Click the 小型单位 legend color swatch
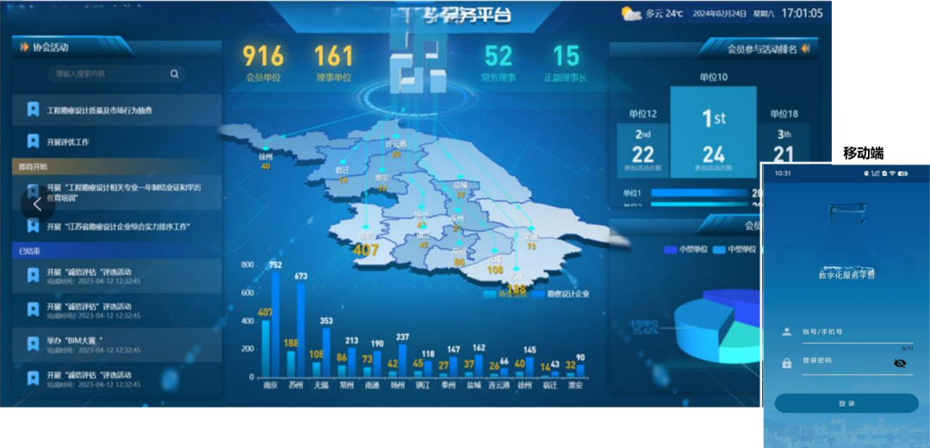The image size is (930, 448). (x=670, y=250)
